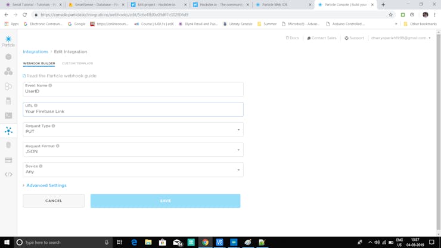Screen dimensions: 441x248
Task: Open the Device dropdown
Action: 133,170
